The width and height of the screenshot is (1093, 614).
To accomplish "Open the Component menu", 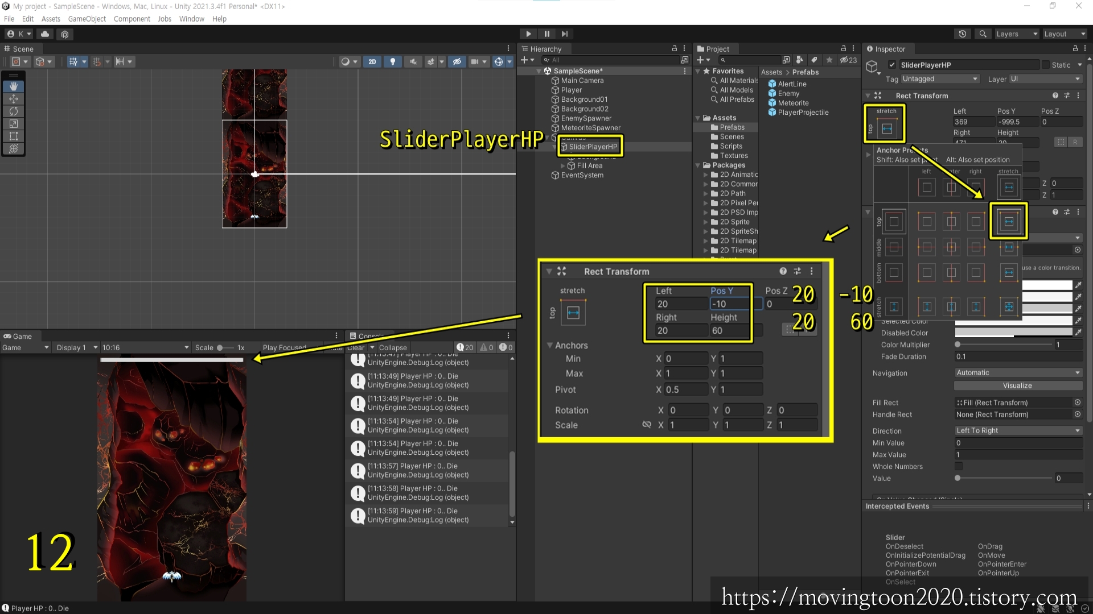I will [132, 19].
